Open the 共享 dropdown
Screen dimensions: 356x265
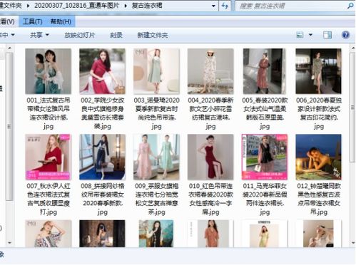coord(39,35)
